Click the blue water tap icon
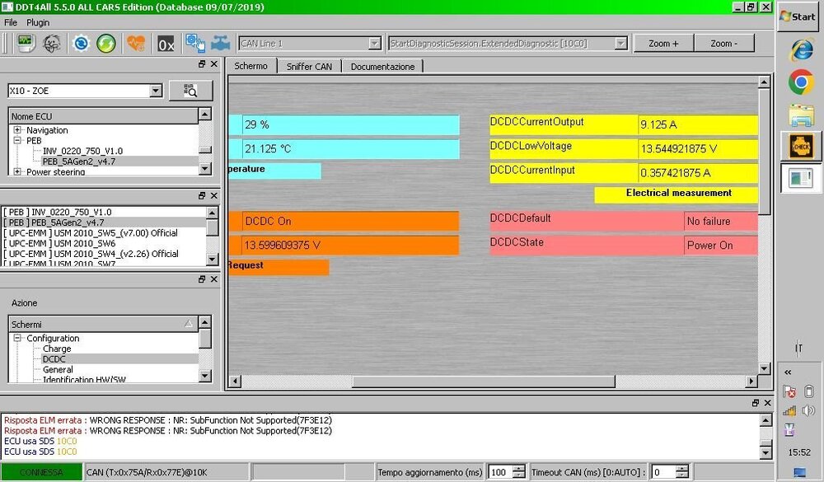Viewport: 824px width, 482px height. pyautogui.click(x=220, y=43)
